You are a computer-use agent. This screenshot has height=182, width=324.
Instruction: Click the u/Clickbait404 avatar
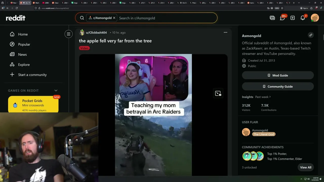(x=82, y=32)
